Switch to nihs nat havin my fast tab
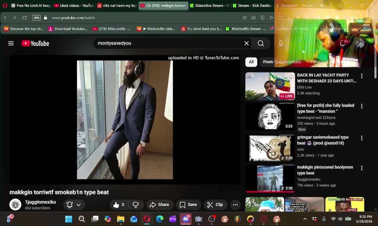 [x=117, y=6]
